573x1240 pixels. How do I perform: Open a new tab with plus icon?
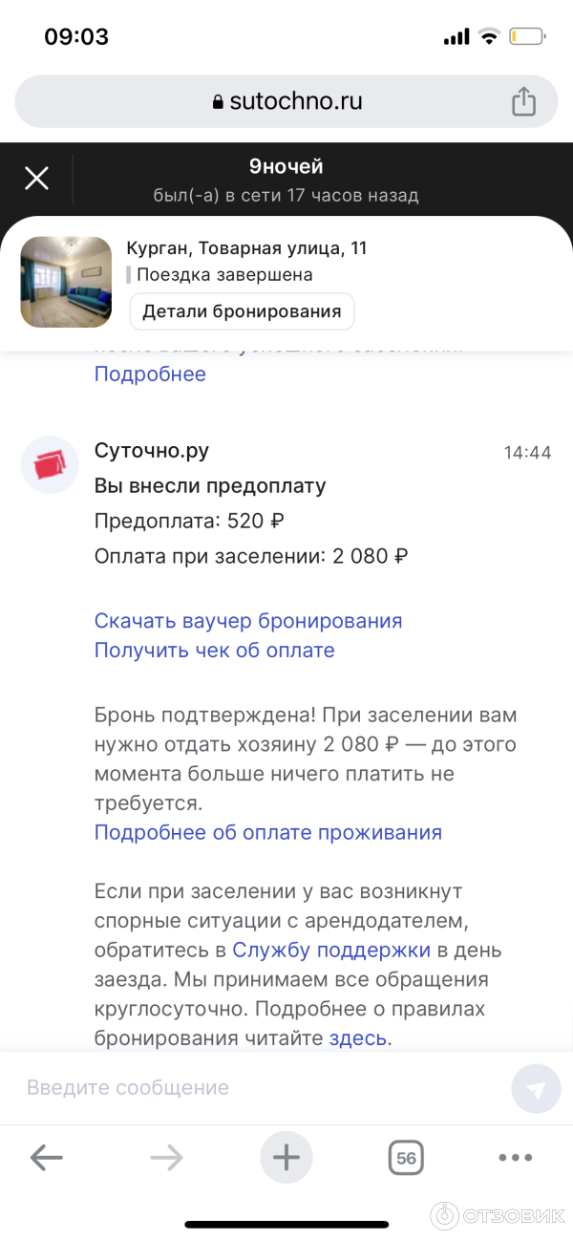click(286, 1159)
